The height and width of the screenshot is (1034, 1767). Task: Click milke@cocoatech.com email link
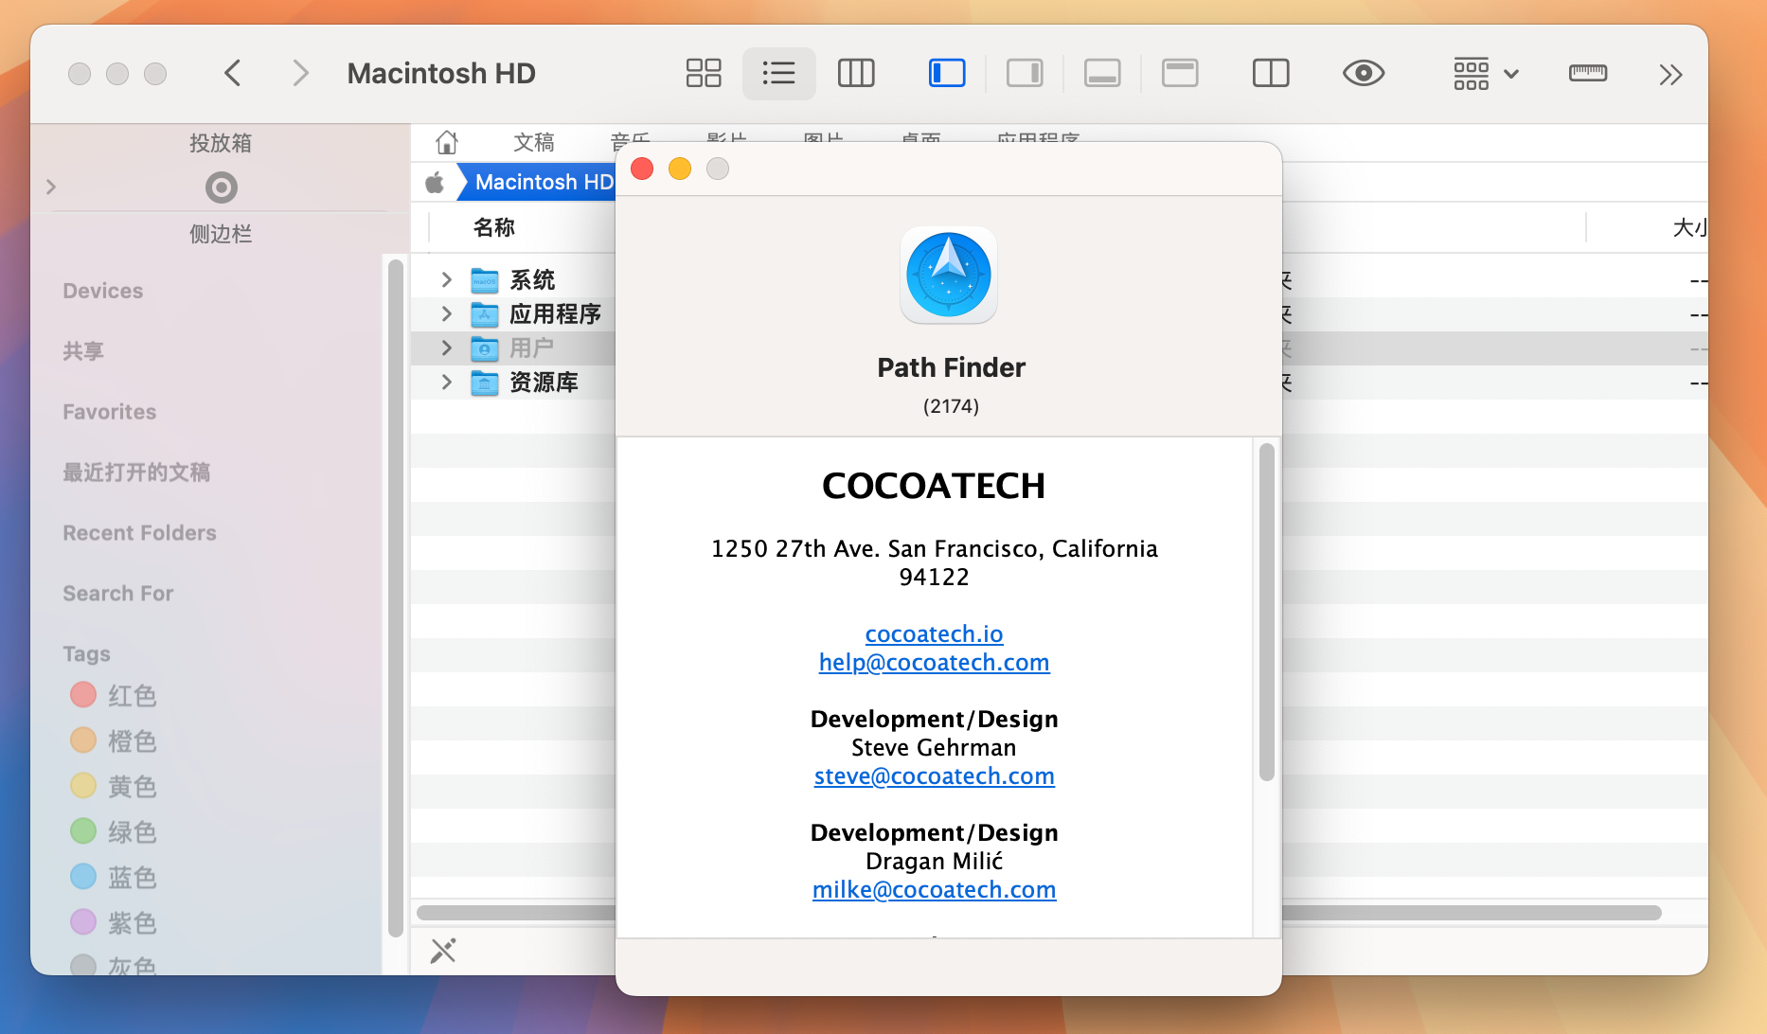click(934, 889)
